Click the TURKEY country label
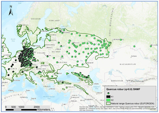 [70, 87]
